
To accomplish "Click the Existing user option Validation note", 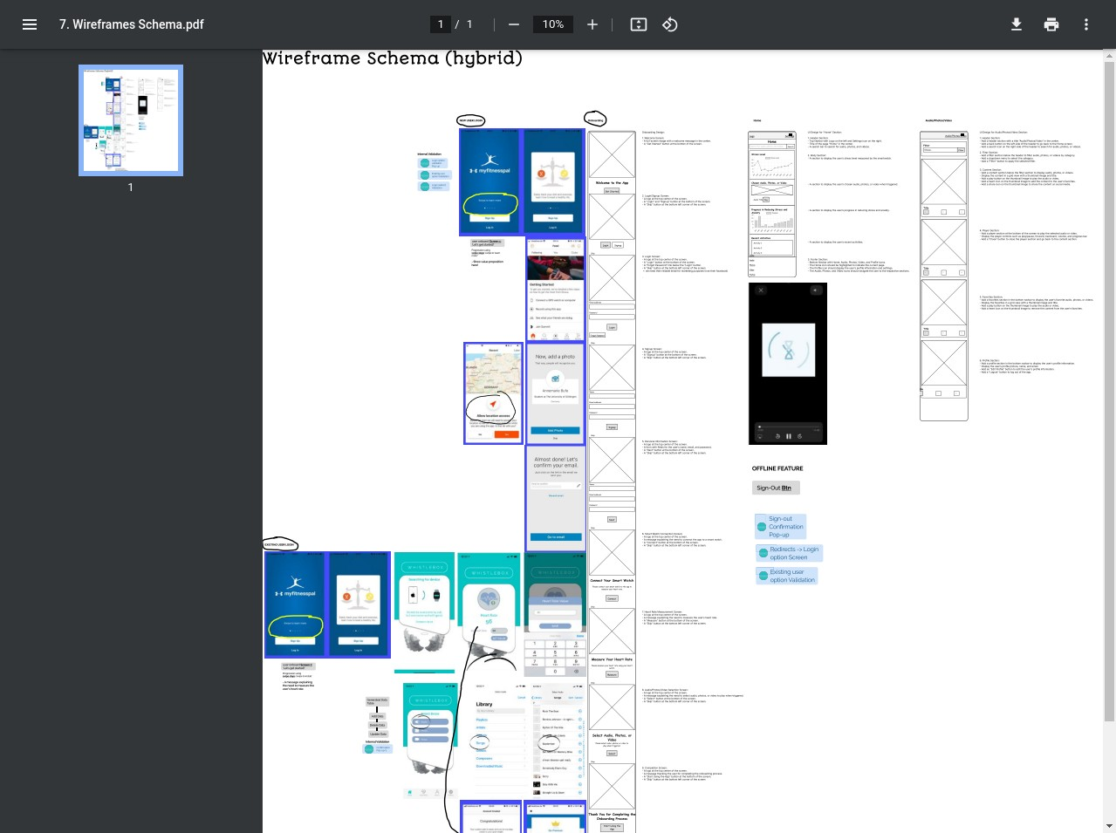I will tap(786, 575).
